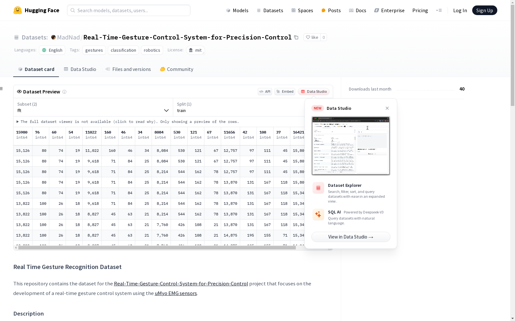Click the MadNad author link
Image resolution: width=515 pixels, height=321 pixels.
tap(68, 37)
